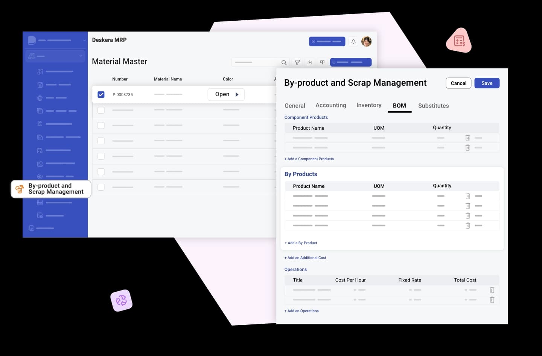Image resolution: width=542 pixels, height=356 pixels.
Task: Collapse the highlighted sidebar section chevron
Action: 81,56
